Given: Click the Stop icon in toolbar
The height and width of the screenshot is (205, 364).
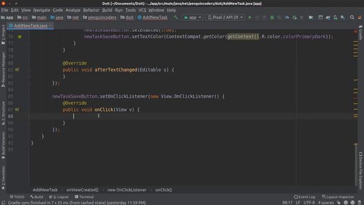Looking at the screenshot, I should click(x=301, y=17).
